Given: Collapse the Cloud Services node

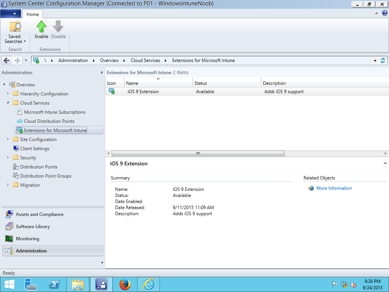Looking at the screenshot, I should (8, 103).
